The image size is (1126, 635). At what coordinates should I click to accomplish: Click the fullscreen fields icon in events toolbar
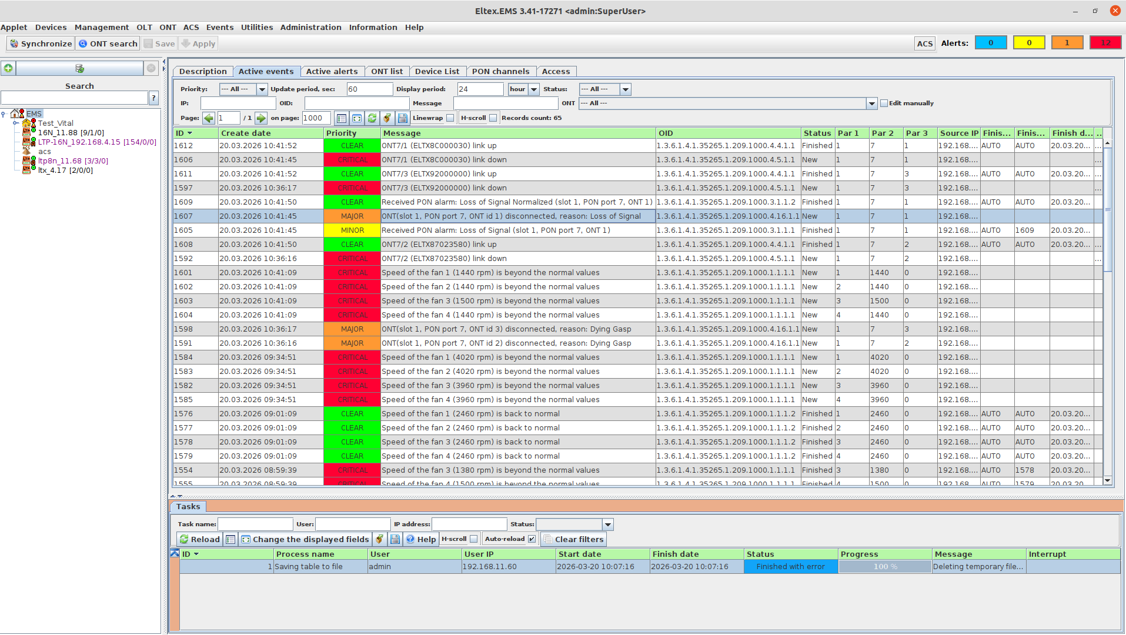[x=357, y=118]
